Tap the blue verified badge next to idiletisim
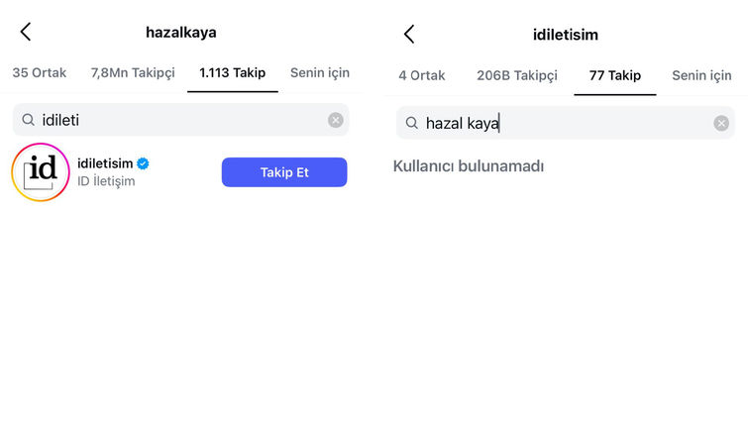The width and height of the screenshot is (748, 422). [143, 163]
